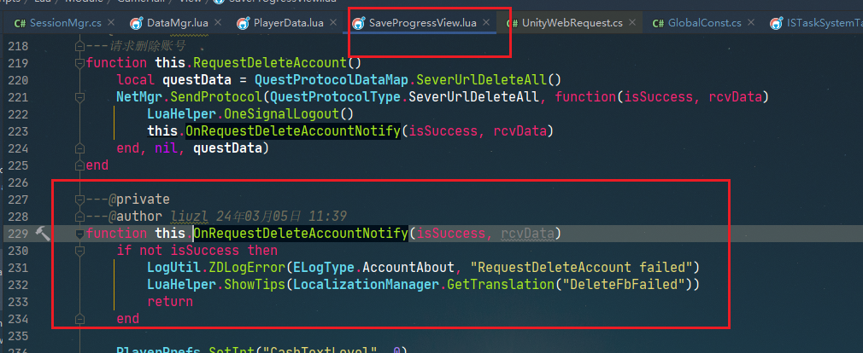Click the Lua file icon on ISTaskSystem tab

[x=776, y=23]
